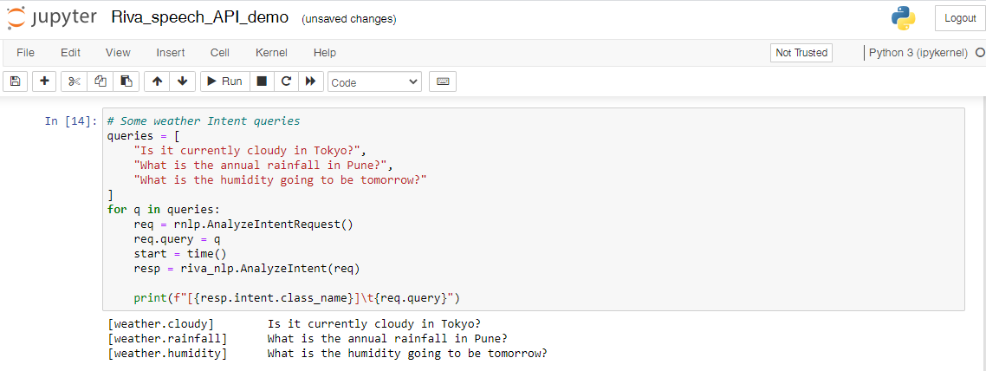Paste cells below icon
The width and height of the screenshot is (986, 371).
126,81
